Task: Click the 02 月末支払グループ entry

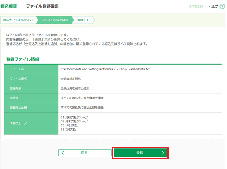Action: point(74,121)
